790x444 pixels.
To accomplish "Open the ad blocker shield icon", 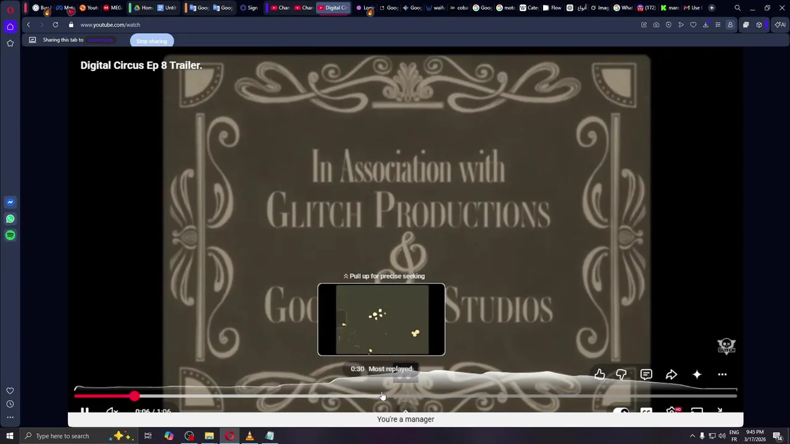I will [x=668, y=25].
